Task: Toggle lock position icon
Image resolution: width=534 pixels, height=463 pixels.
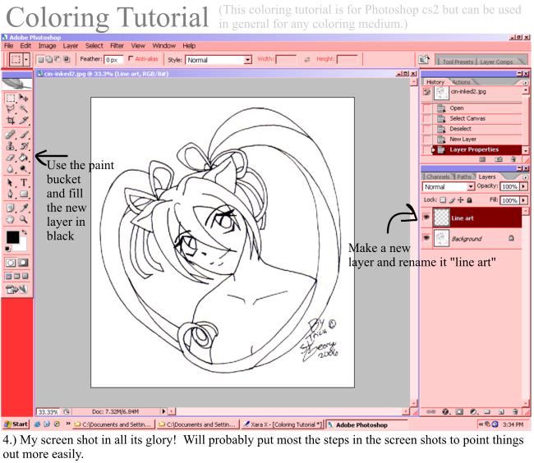Action: 460,200
